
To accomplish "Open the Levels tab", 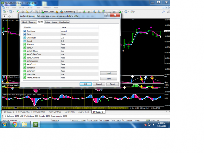I will pos(54,22).
